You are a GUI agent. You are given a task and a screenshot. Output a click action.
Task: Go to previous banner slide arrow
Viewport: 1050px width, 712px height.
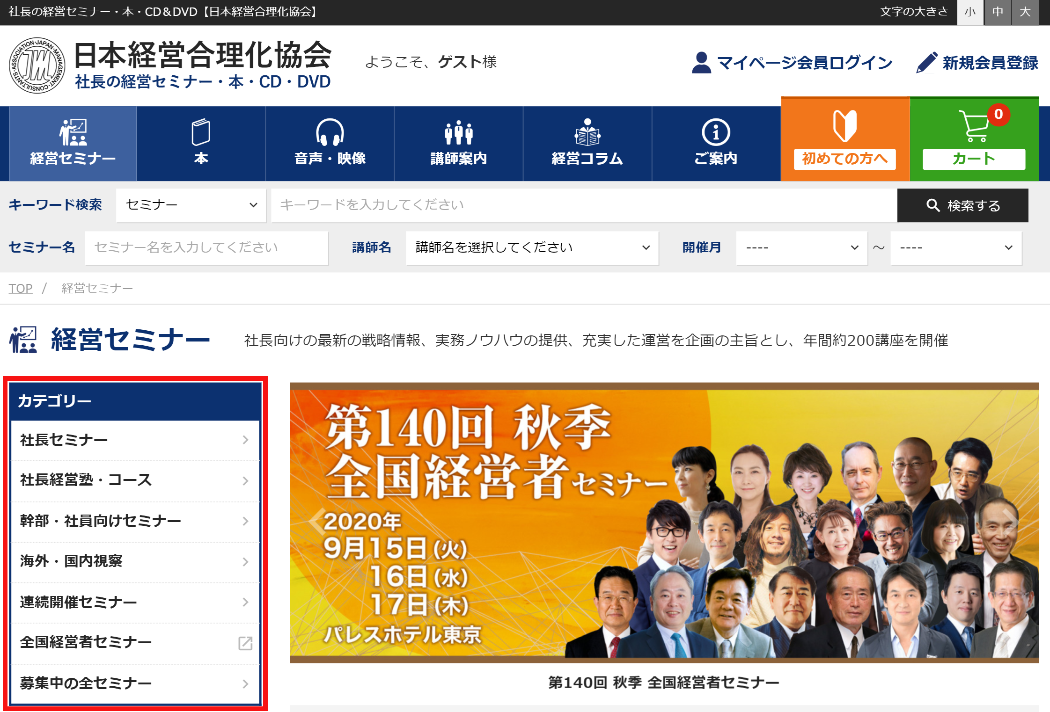point(318,521)
